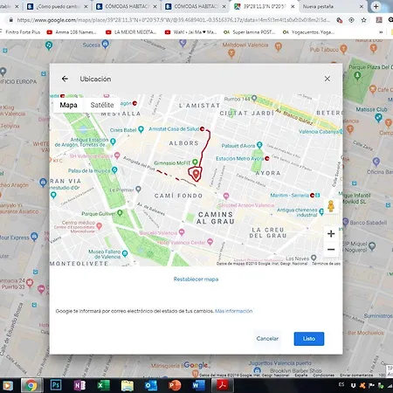Click the Palauet d'Ayora marker
393x393 pixels.
click(x=259, y=145)
